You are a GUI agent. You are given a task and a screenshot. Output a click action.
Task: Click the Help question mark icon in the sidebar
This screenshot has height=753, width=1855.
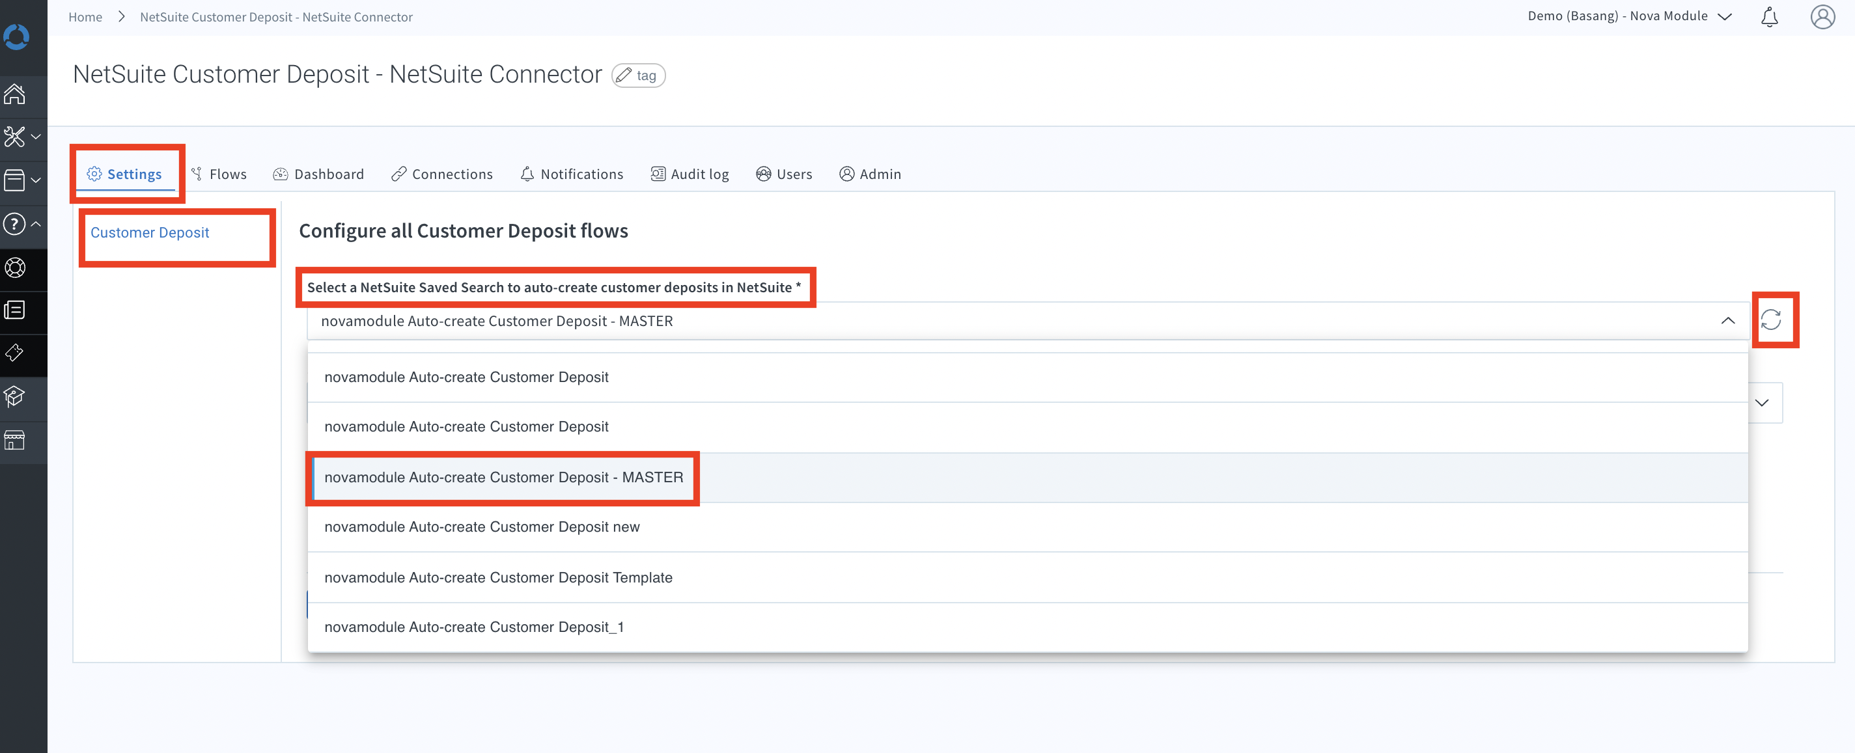coord(14,224)
